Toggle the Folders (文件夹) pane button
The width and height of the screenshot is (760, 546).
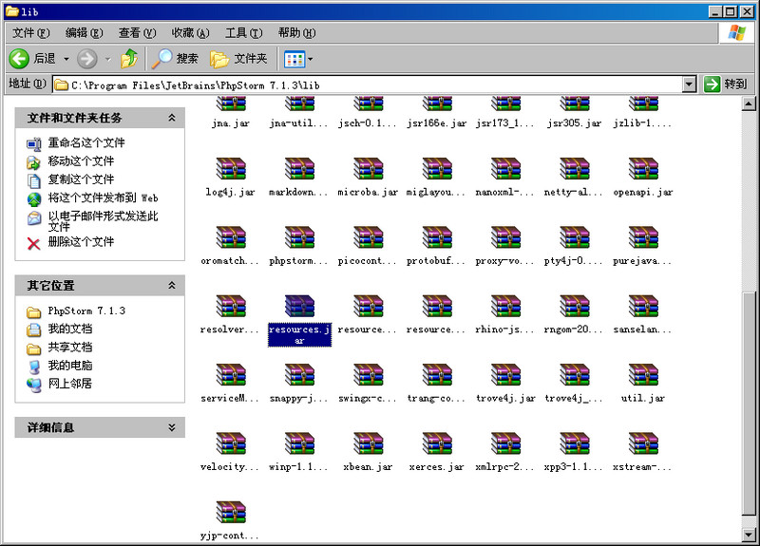(x=238, y=59)
